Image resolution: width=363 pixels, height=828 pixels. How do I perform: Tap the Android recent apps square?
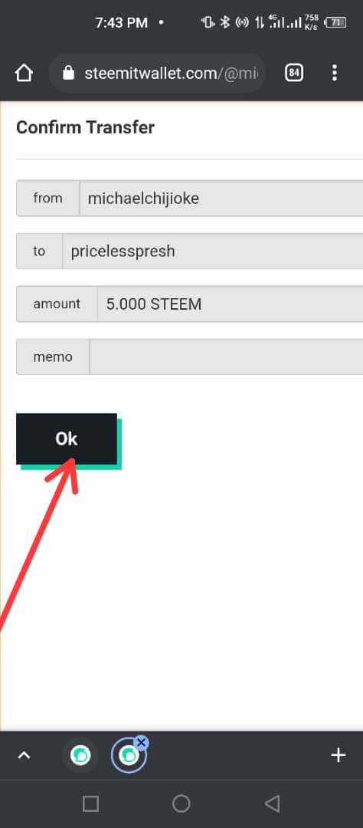pos(90,803)
